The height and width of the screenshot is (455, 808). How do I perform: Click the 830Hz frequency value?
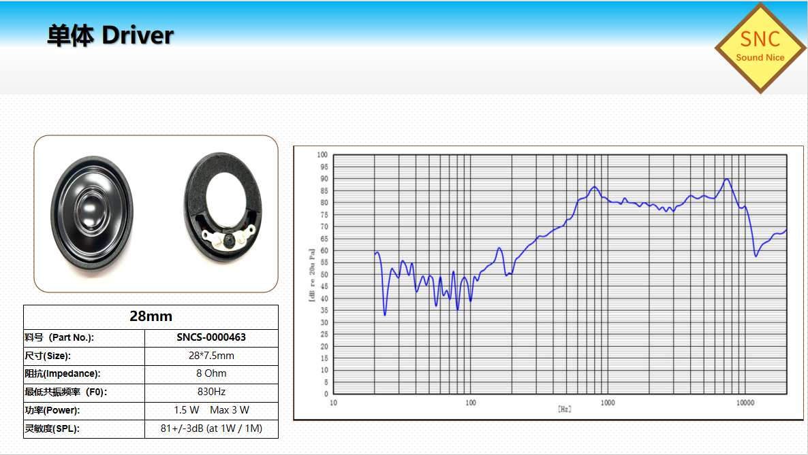point(211,392)
